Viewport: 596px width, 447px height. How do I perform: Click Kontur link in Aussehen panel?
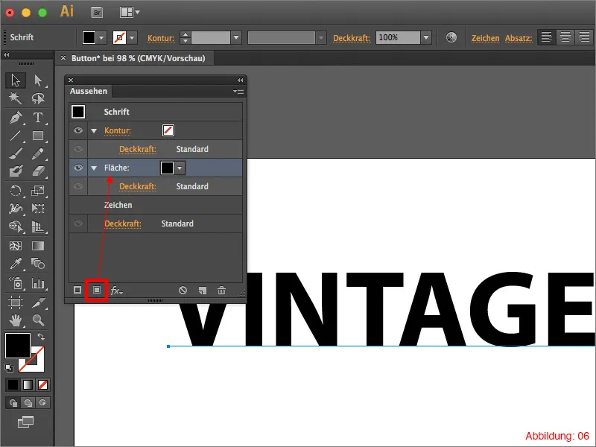click(118, 131)
